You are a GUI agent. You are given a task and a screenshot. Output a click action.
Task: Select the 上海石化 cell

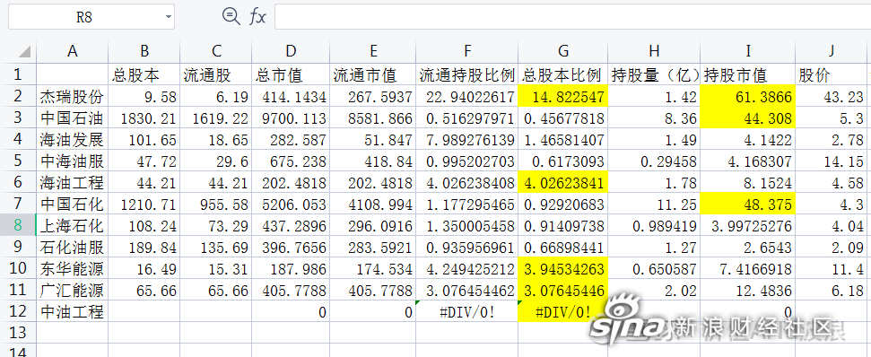coord(73,226)
